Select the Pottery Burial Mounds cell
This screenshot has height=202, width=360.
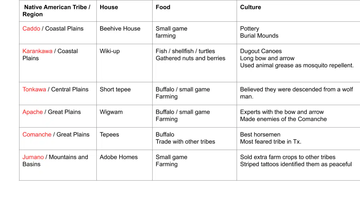[x=298, y=33]
